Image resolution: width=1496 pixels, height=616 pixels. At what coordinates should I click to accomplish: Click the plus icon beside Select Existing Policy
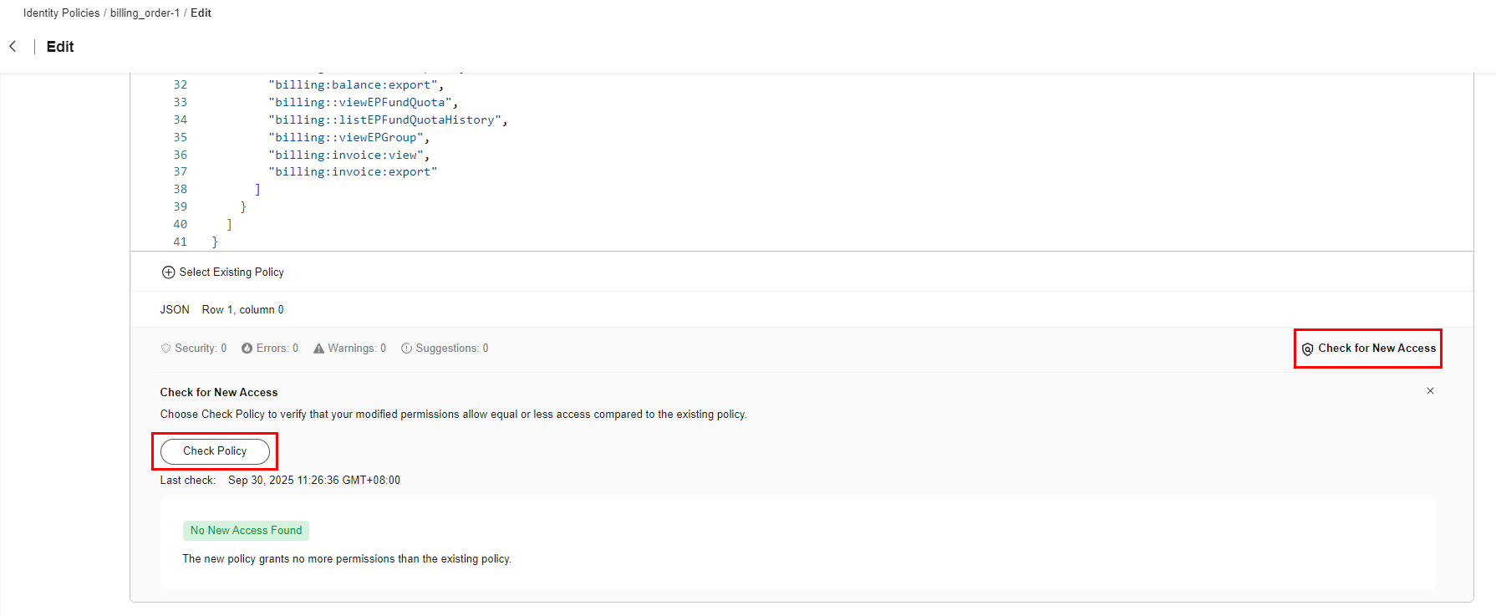tap(168, 272)
